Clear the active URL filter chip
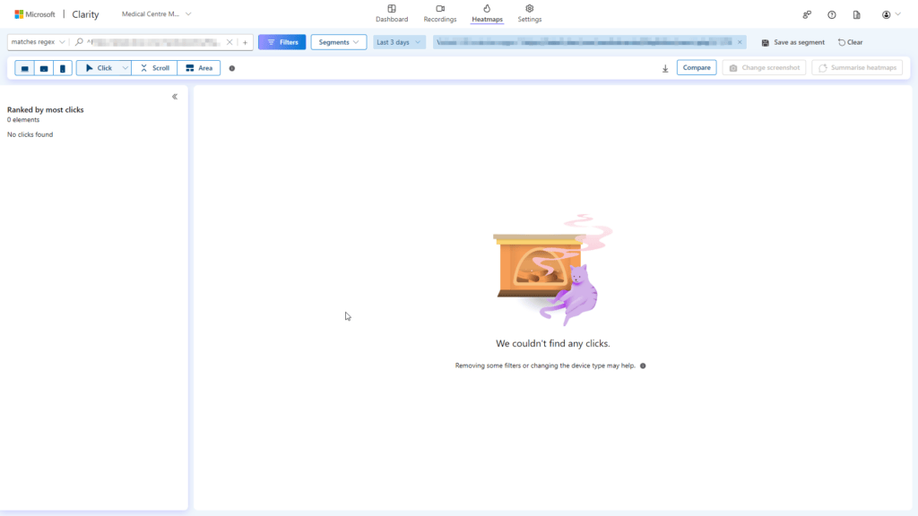This screenshot has height=516, width=918. click(x=740, y=41)
